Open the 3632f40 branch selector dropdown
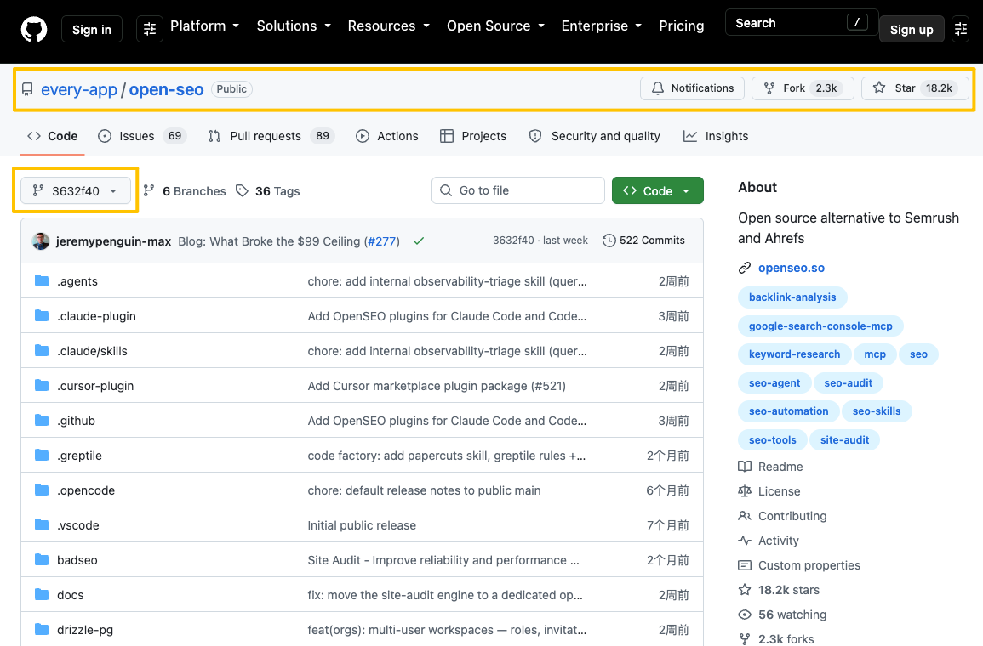This screenshot has width=983, height=646. click(x=76, y=191)
